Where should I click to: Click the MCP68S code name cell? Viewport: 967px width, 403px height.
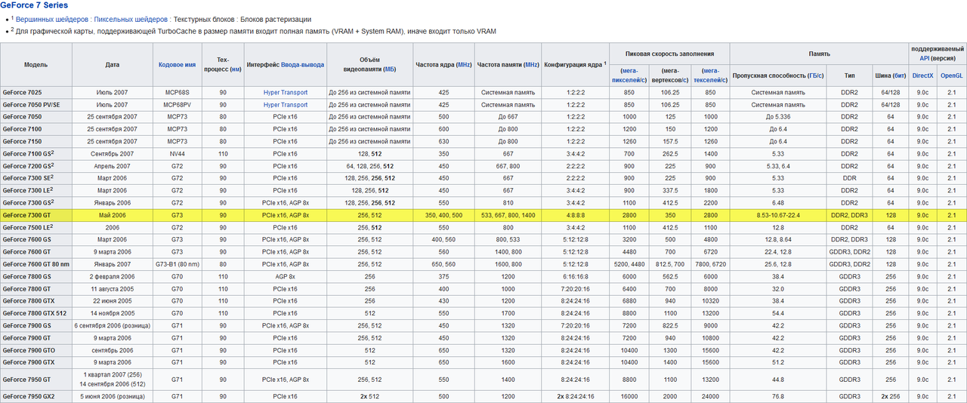[177, 92]
